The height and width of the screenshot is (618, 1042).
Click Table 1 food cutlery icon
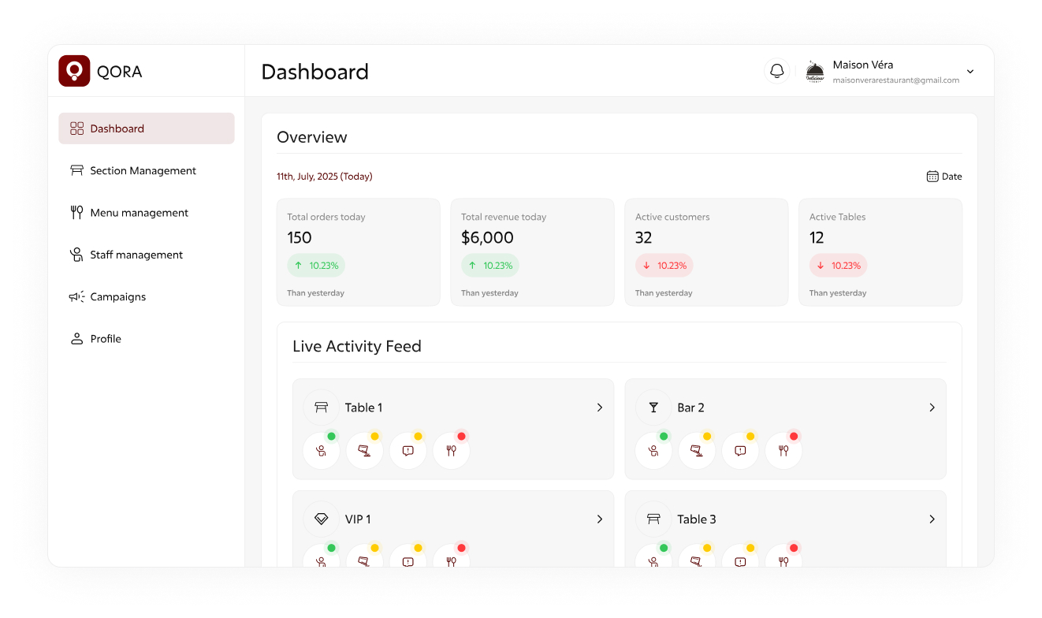[452, 451]
